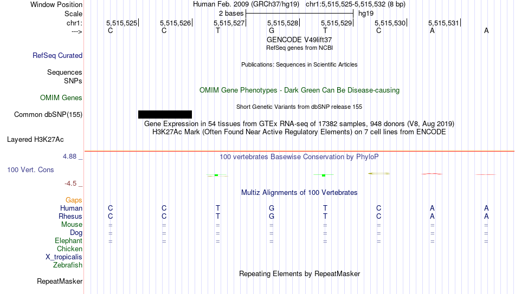The height and width of the screenshot is (294, 515).
Task: Click the Window Position track label
Action: pos(56,4)
